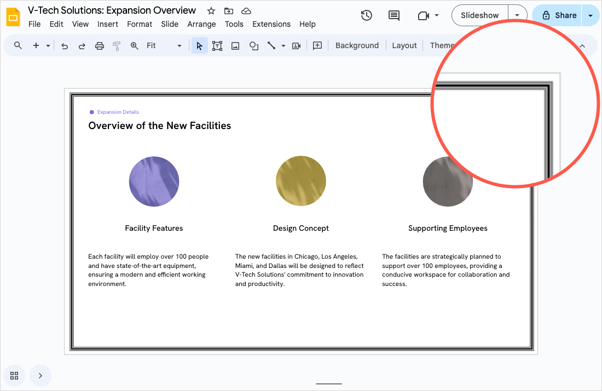Start the Slideshow
Screen dimensions: 602x391
click(479, 15)
